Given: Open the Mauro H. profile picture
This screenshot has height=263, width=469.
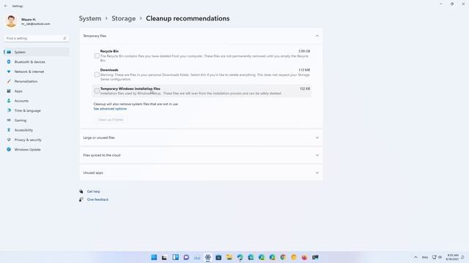Looking at the screenshot, I should (12, 21).
